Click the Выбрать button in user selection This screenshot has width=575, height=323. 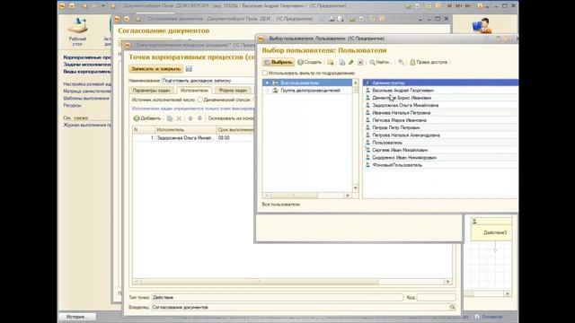click(279, 62)
